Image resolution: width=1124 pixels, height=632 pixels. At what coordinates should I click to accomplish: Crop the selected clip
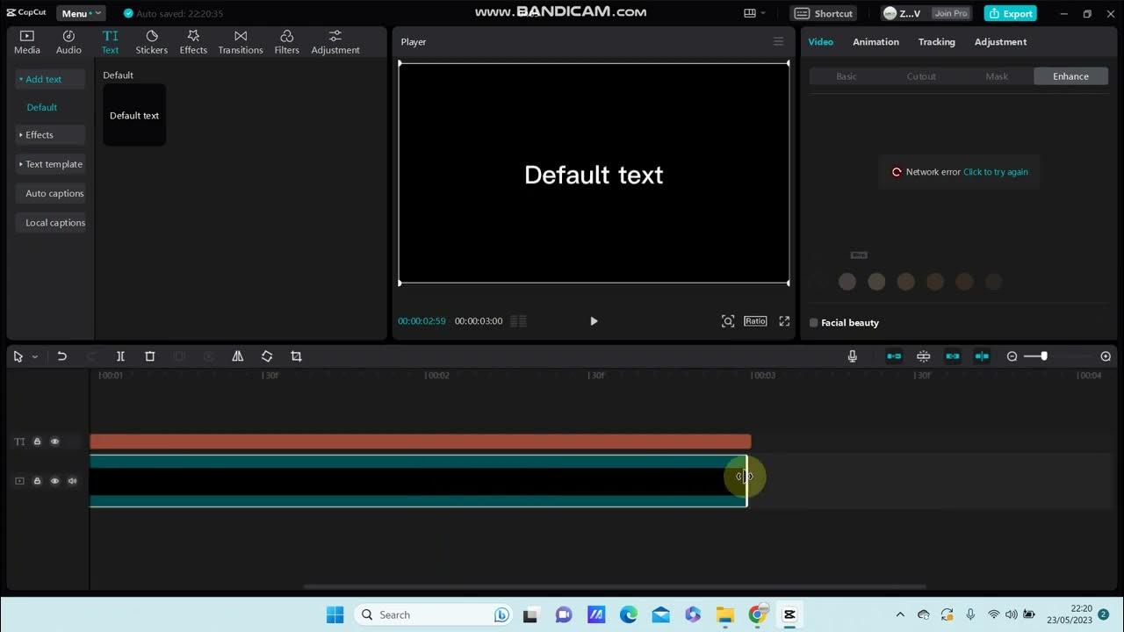coord(296,356)
